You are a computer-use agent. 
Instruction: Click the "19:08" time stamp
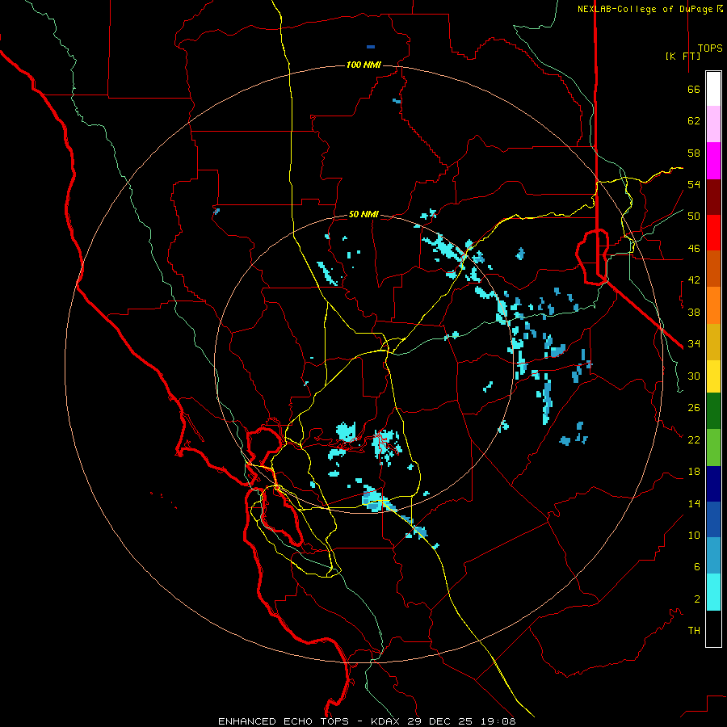pyautogui.click(x=497, y=721)
